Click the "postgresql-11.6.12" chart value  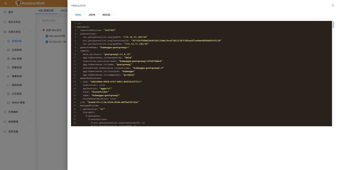click(117, 54)
